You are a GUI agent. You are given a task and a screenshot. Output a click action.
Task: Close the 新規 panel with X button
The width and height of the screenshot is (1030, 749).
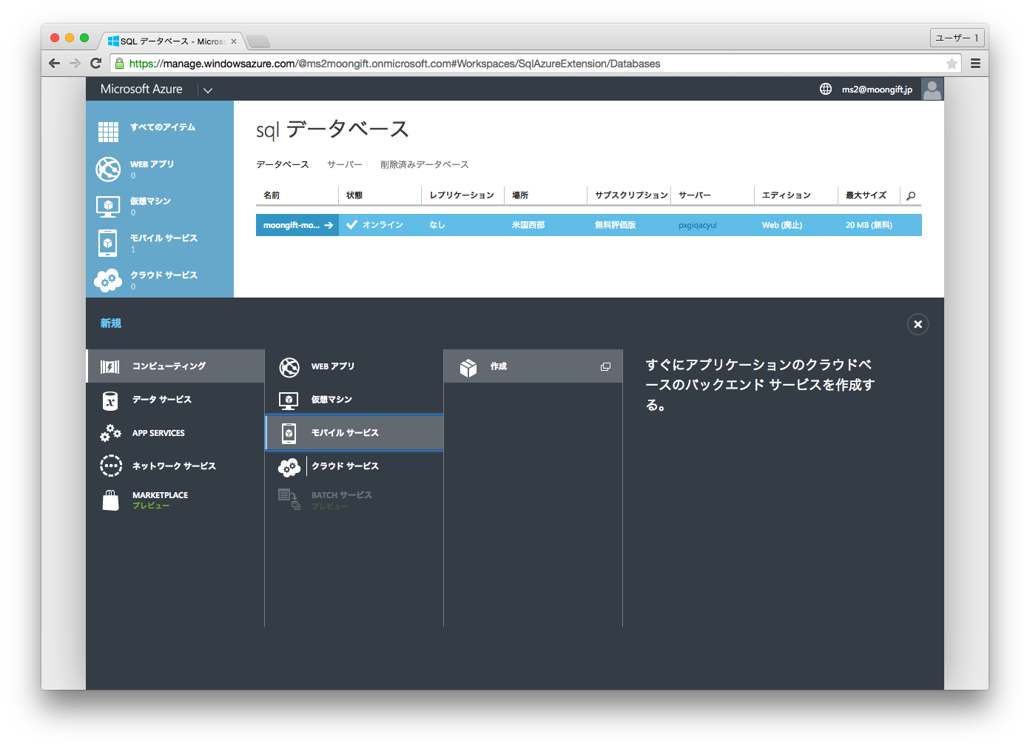tap(918, 324)
